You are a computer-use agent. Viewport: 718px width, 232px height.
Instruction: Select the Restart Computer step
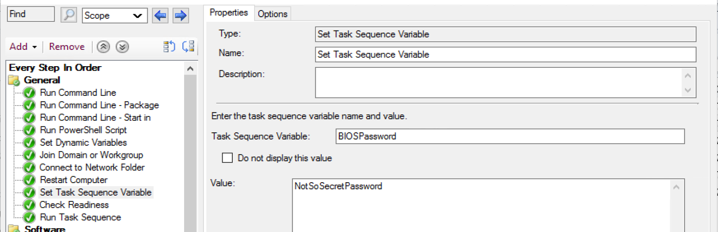click(x=73, y=180)
